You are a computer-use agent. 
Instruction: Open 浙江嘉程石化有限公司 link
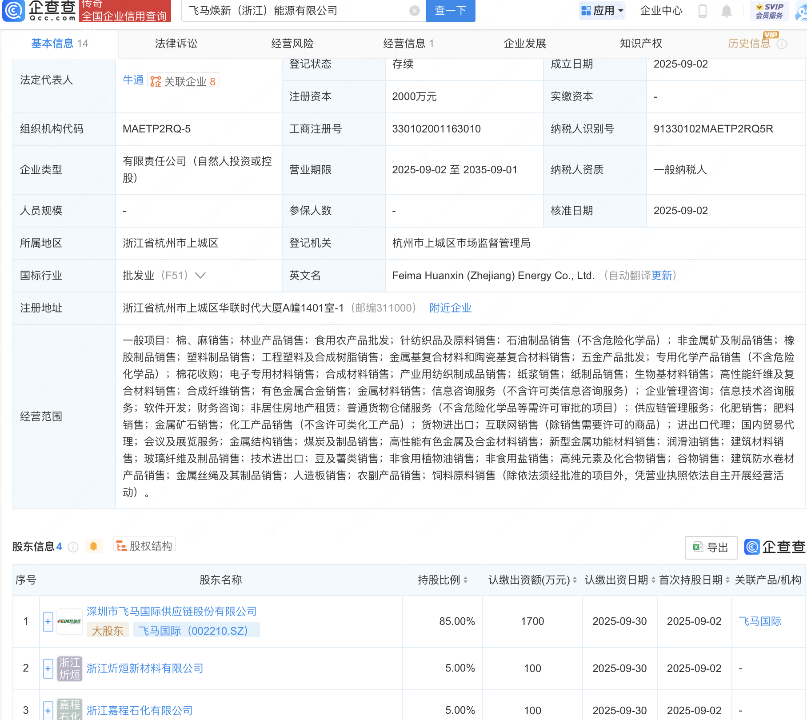point(140,711)
